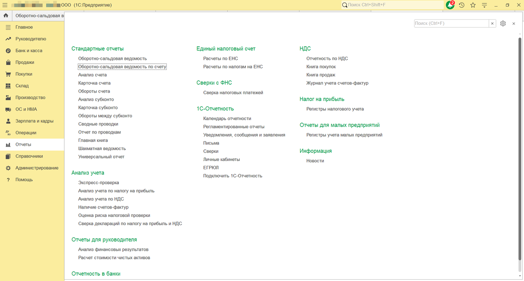Open Оборотно-сальдовая ведомость report
Screen dimensions: 524x281
click(113, 58)
